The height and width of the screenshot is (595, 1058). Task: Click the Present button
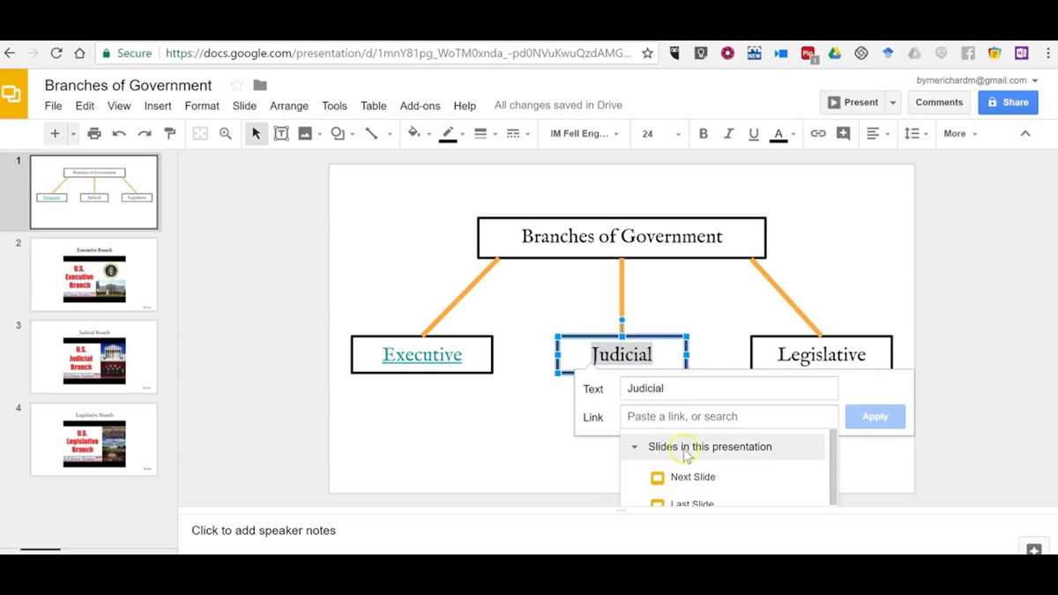point(853,102)
